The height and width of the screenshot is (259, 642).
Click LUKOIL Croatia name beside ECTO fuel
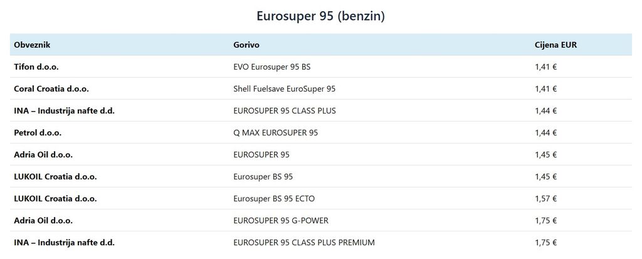point(55,199)
